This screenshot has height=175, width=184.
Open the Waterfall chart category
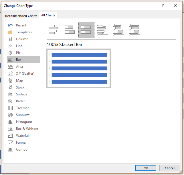pos(22,136)
